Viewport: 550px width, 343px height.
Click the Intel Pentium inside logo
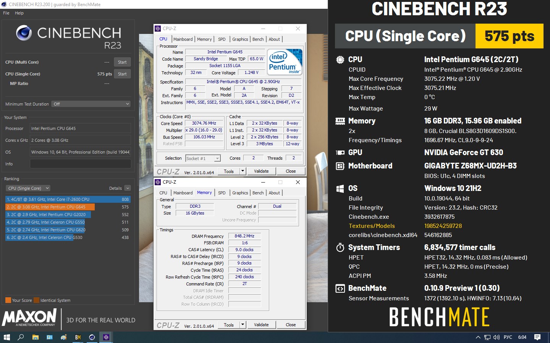click(x=285, y=61)
